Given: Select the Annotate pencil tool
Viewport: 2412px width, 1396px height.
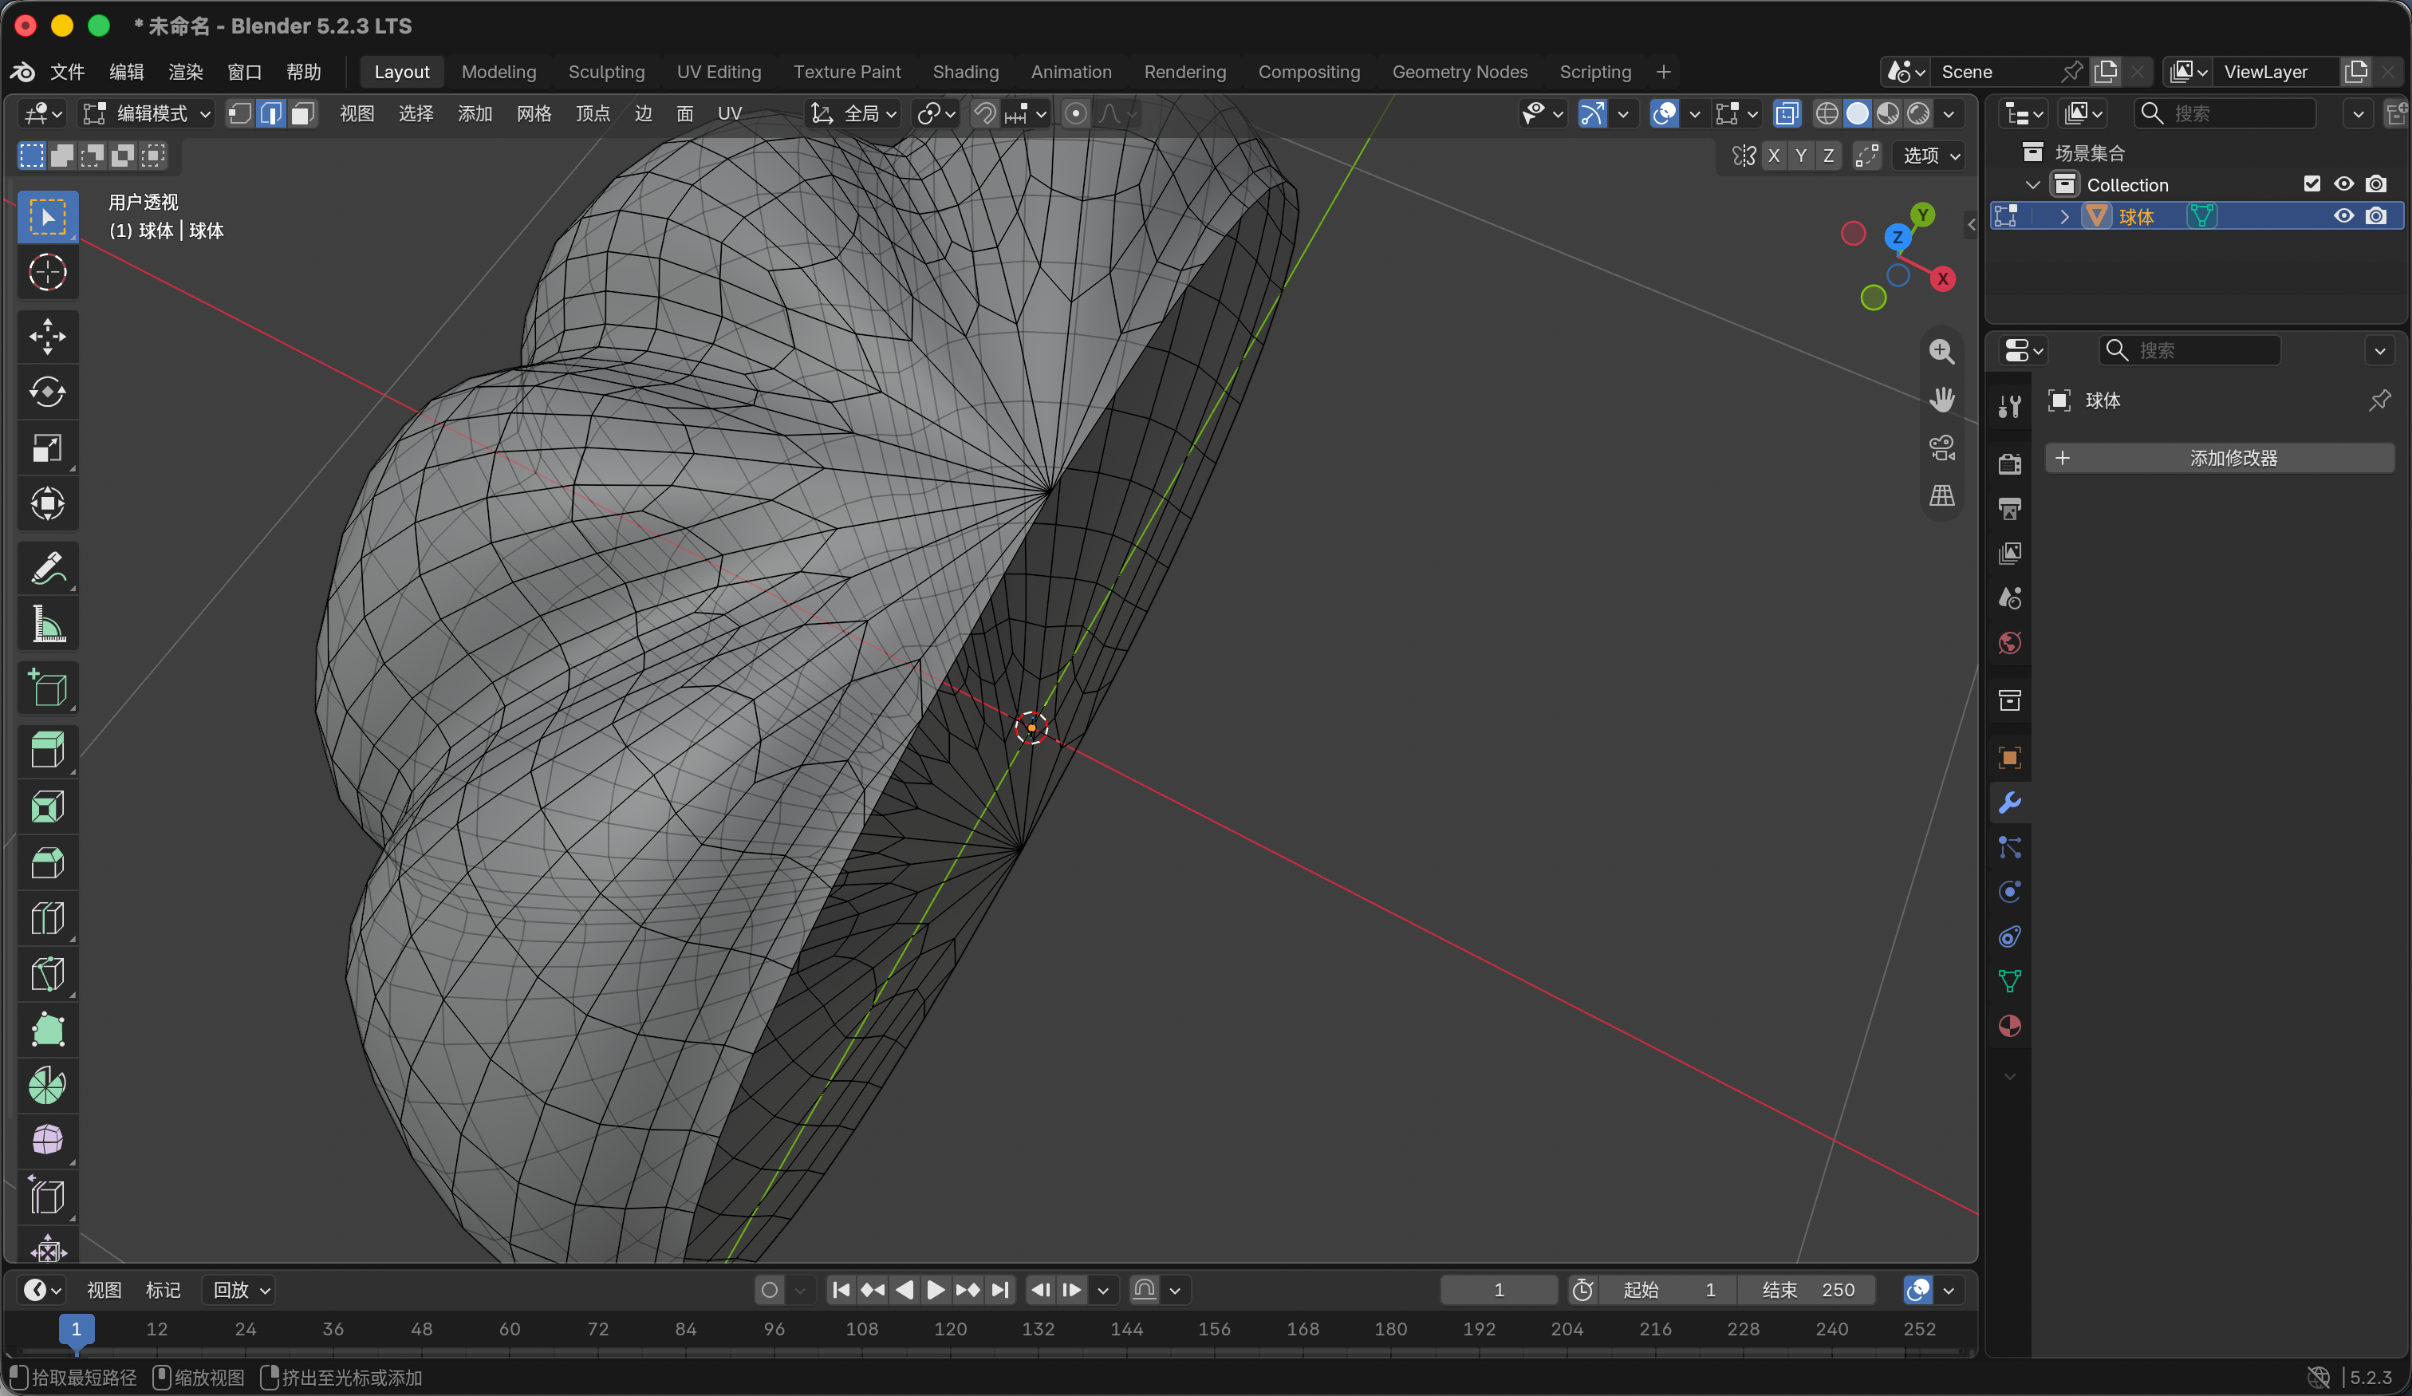Looking at the screenshot, I should [47, 569].
